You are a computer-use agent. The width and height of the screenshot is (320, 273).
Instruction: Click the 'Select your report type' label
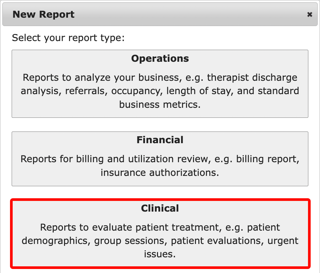coord(68,38)
